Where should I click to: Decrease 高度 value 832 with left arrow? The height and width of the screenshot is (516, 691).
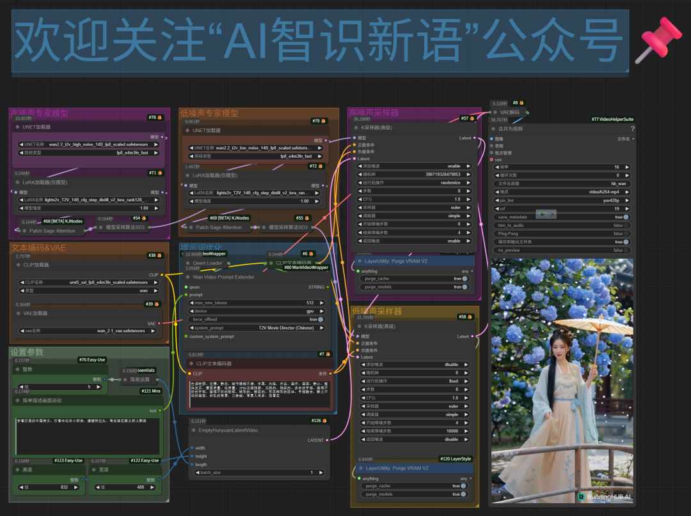21,487
